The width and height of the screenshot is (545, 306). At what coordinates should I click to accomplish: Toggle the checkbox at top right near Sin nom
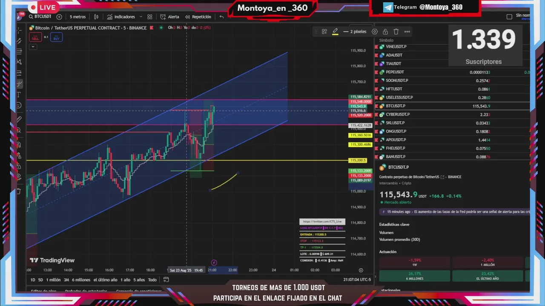pyautogui.click(x=509, y=17)
